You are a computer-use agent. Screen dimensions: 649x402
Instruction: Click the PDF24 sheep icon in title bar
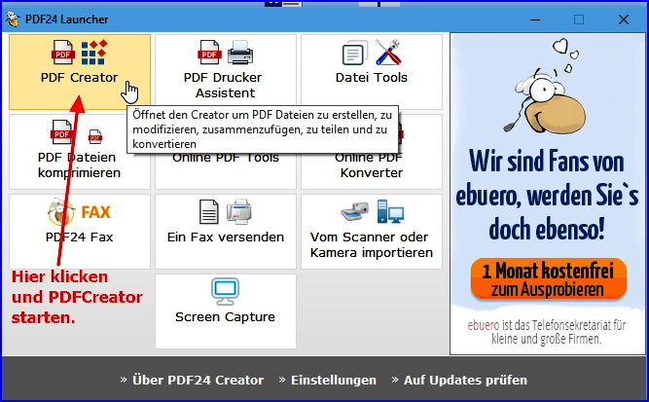13,19
